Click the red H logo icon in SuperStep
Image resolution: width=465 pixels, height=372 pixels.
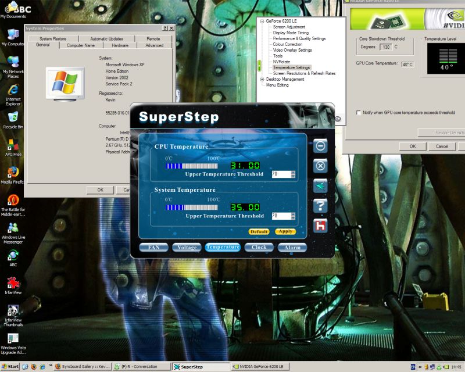(x=320, y=226)
